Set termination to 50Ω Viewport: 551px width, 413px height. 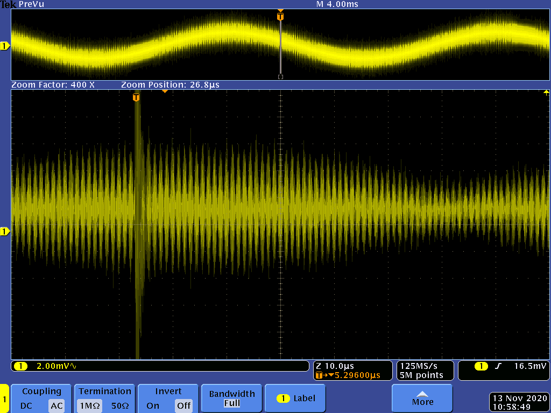coord(119,406)
